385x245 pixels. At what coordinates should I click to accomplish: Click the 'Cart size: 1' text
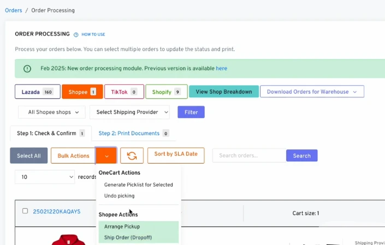[x=306, y=213]
